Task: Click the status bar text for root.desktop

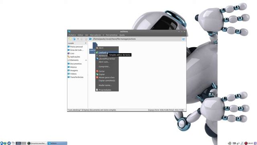Action: [x=92, y=110]
